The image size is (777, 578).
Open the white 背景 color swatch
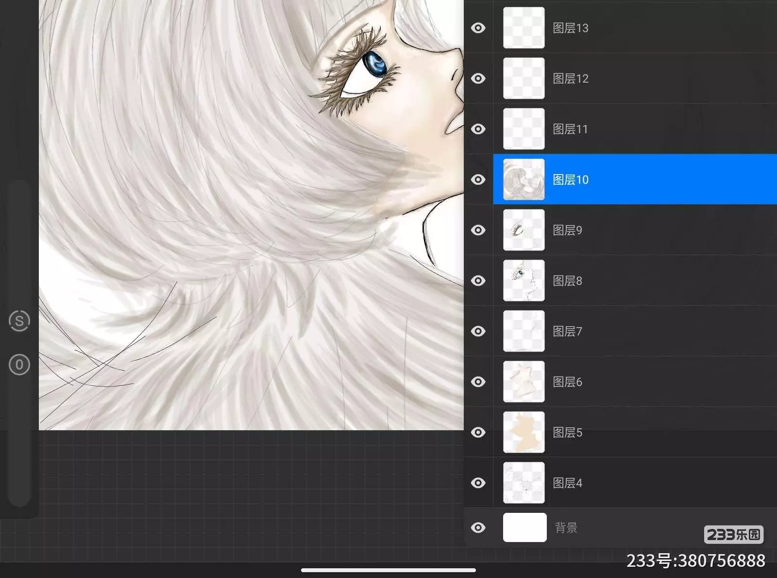pos(524,528)
